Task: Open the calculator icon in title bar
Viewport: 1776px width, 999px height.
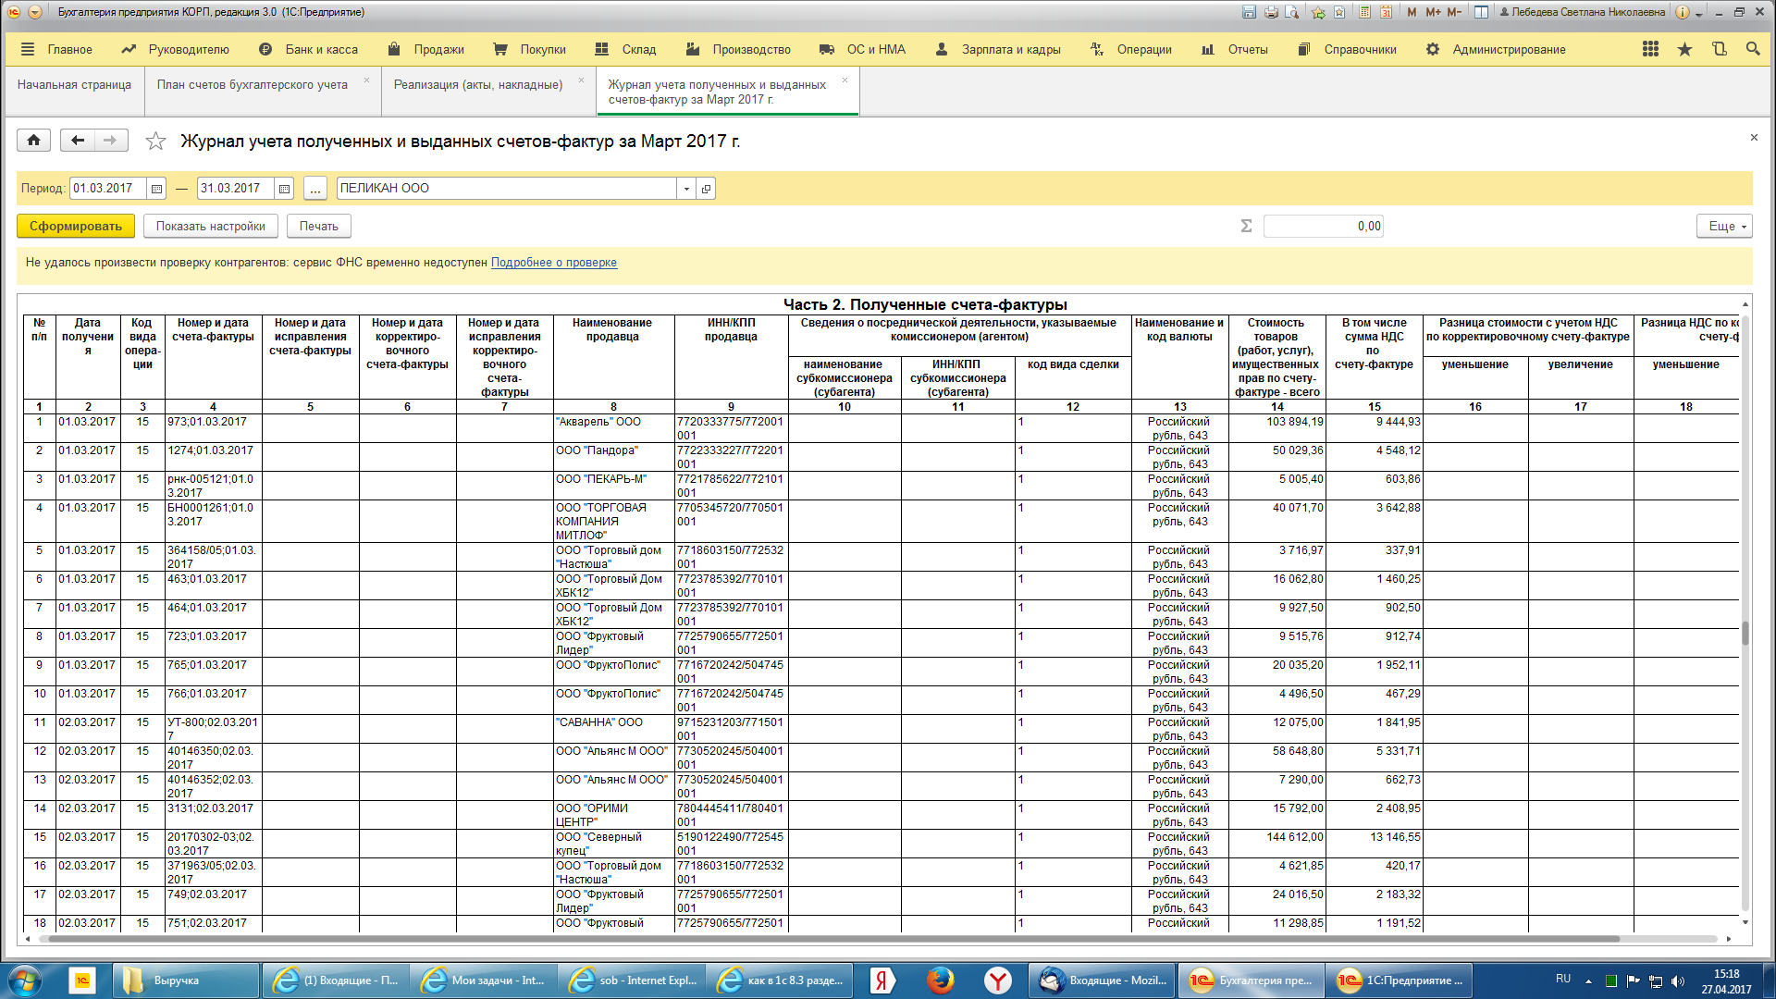Action: [x=1365, y=12]
